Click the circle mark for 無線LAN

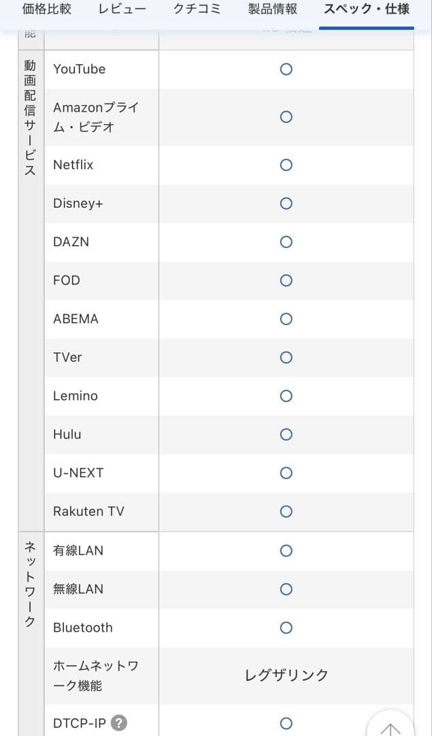286,589
